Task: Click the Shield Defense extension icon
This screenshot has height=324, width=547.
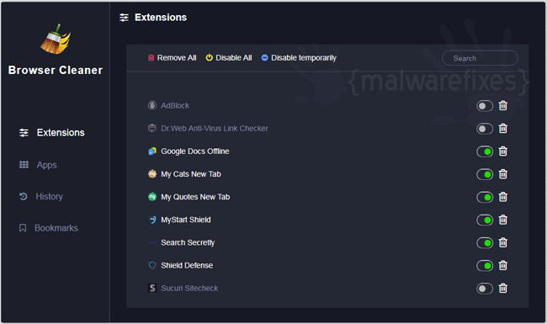Action: tap(152, 265)
